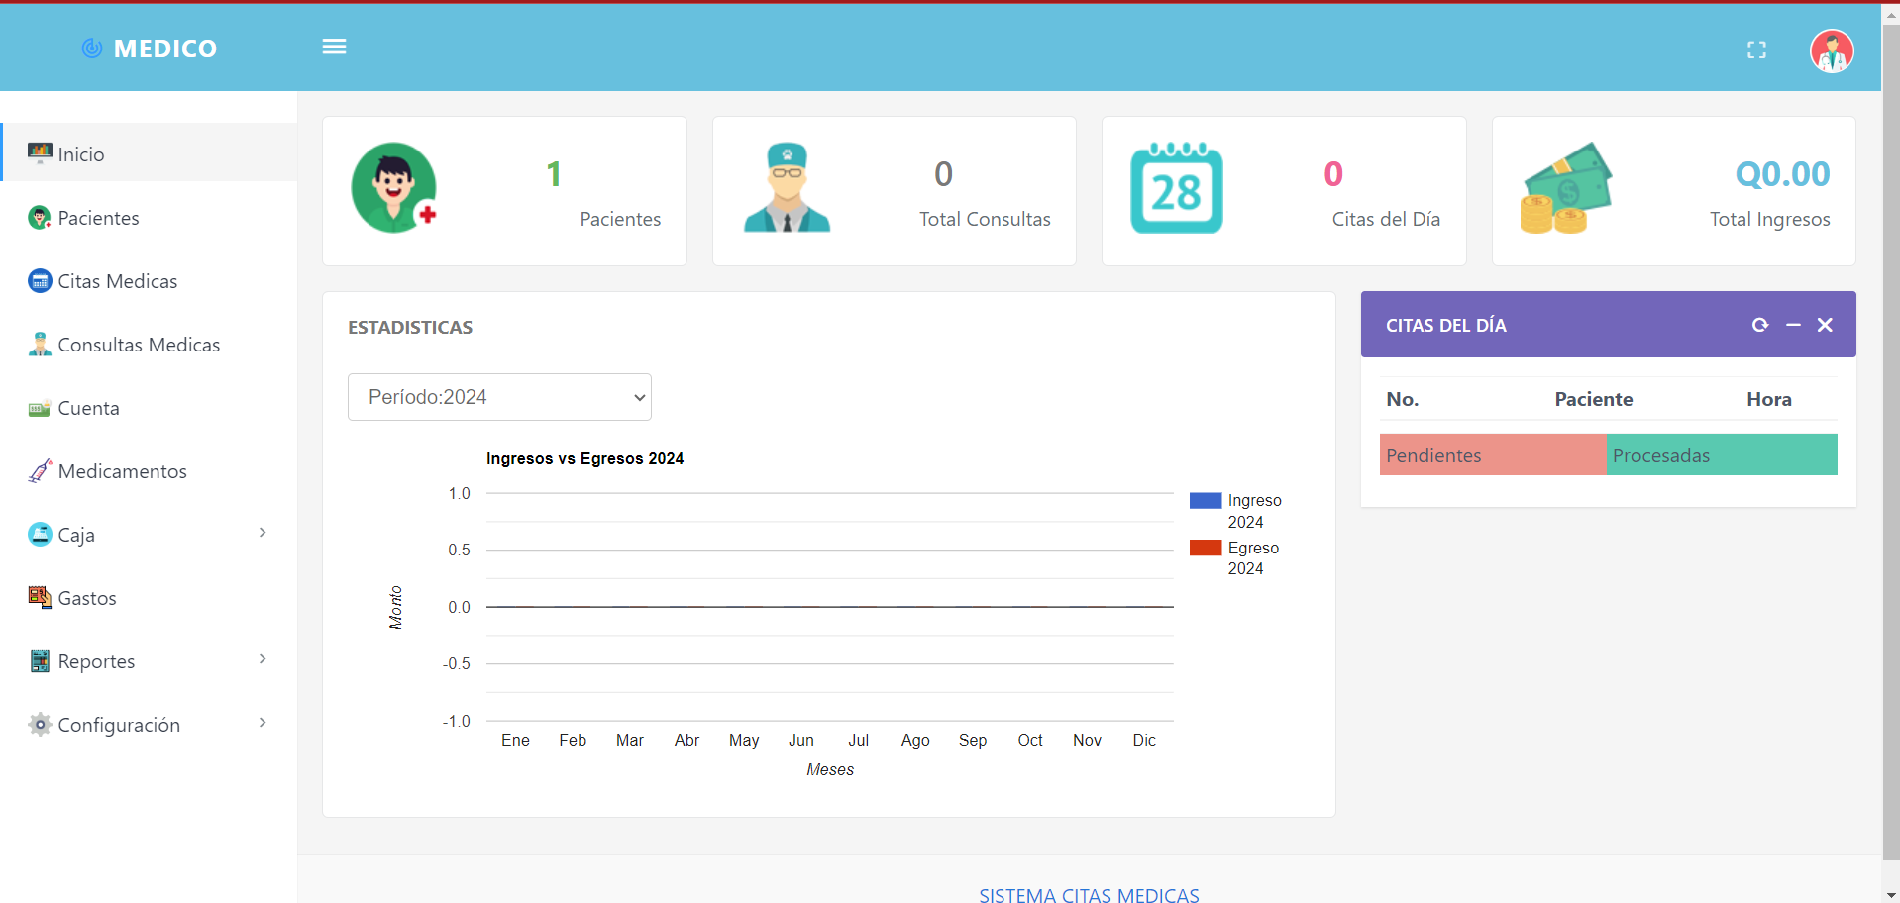Screen dimensions: 1900x903
Task: Expand the Caja submenu
Action: tap(149, 535)
